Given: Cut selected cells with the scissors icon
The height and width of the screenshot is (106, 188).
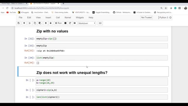Looking at the screenshot, I should [x=30, y=23].
